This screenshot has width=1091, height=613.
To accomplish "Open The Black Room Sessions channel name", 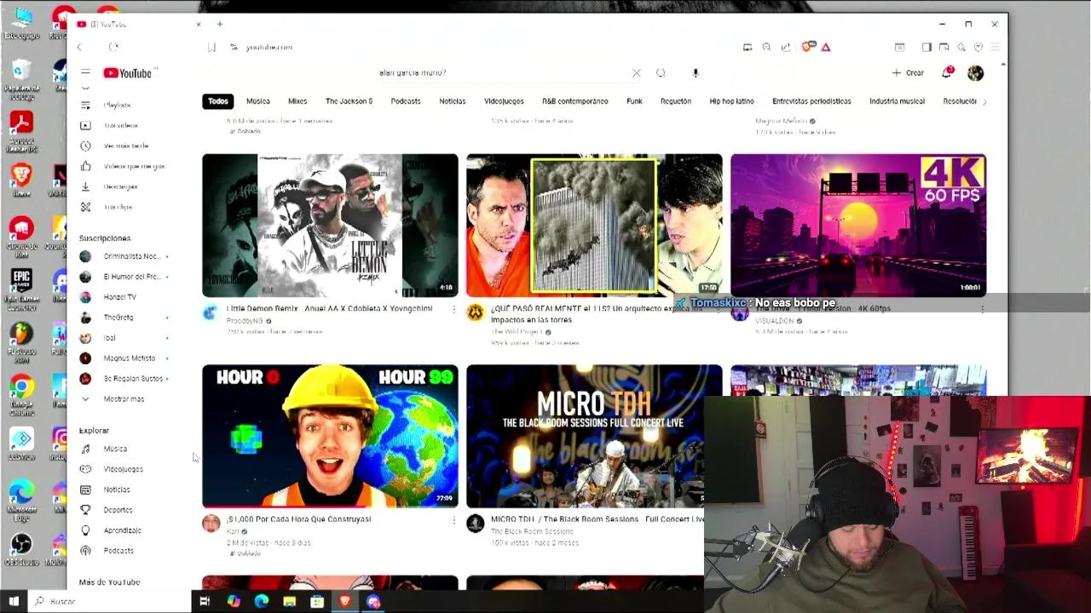I will coord(532,531).
